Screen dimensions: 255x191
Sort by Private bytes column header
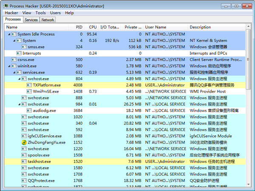tap(132, 27)
